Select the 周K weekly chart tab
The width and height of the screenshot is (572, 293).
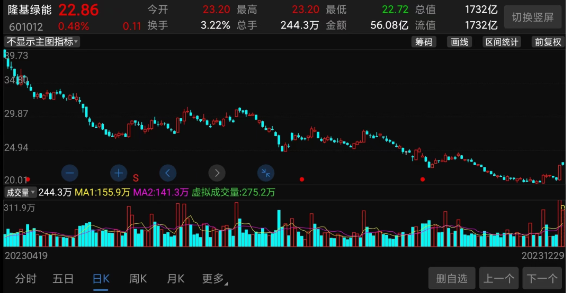[138, 279]
